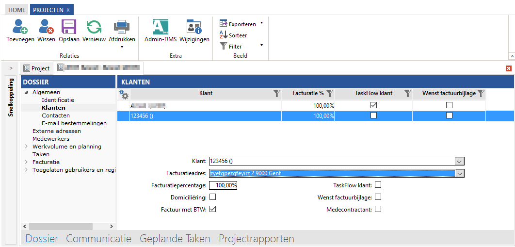Save with the Opslaan floppy icon

pos(69,27)
